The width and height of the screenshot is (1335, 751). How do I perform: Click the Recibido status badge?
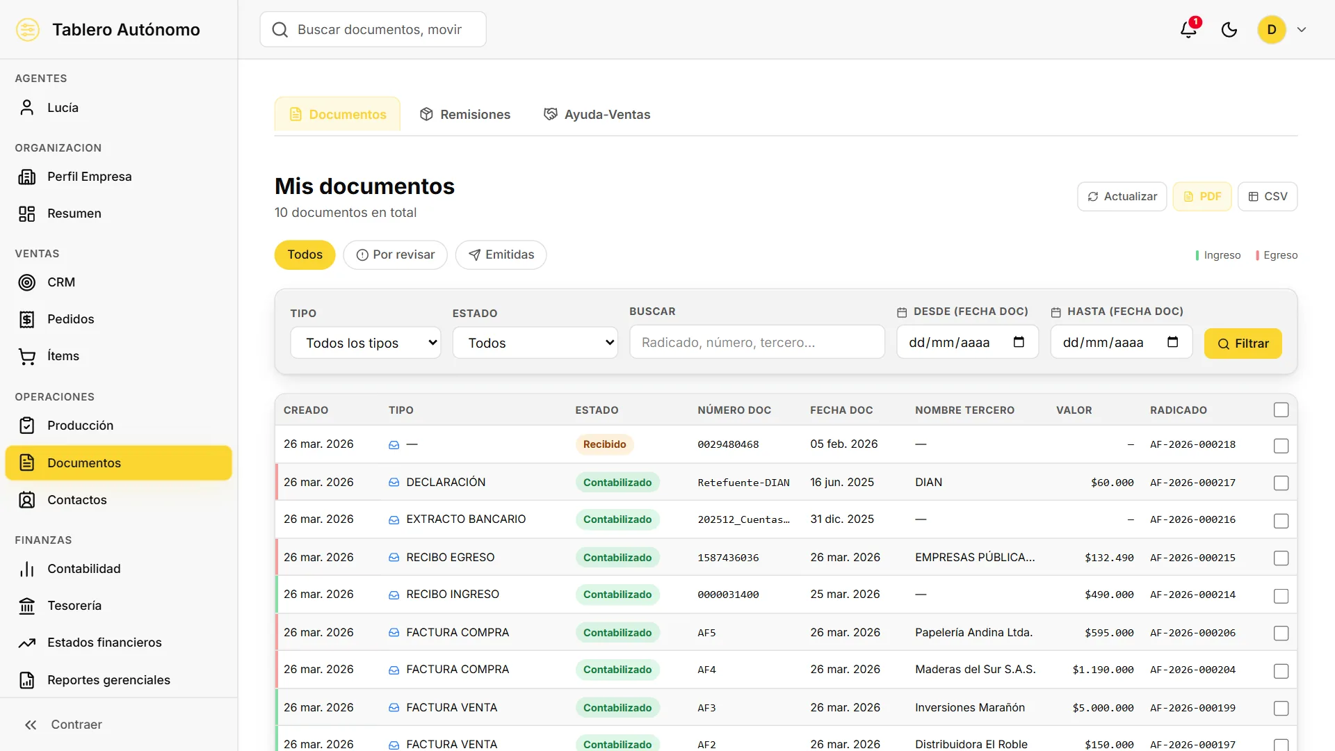tap(604, 444)
